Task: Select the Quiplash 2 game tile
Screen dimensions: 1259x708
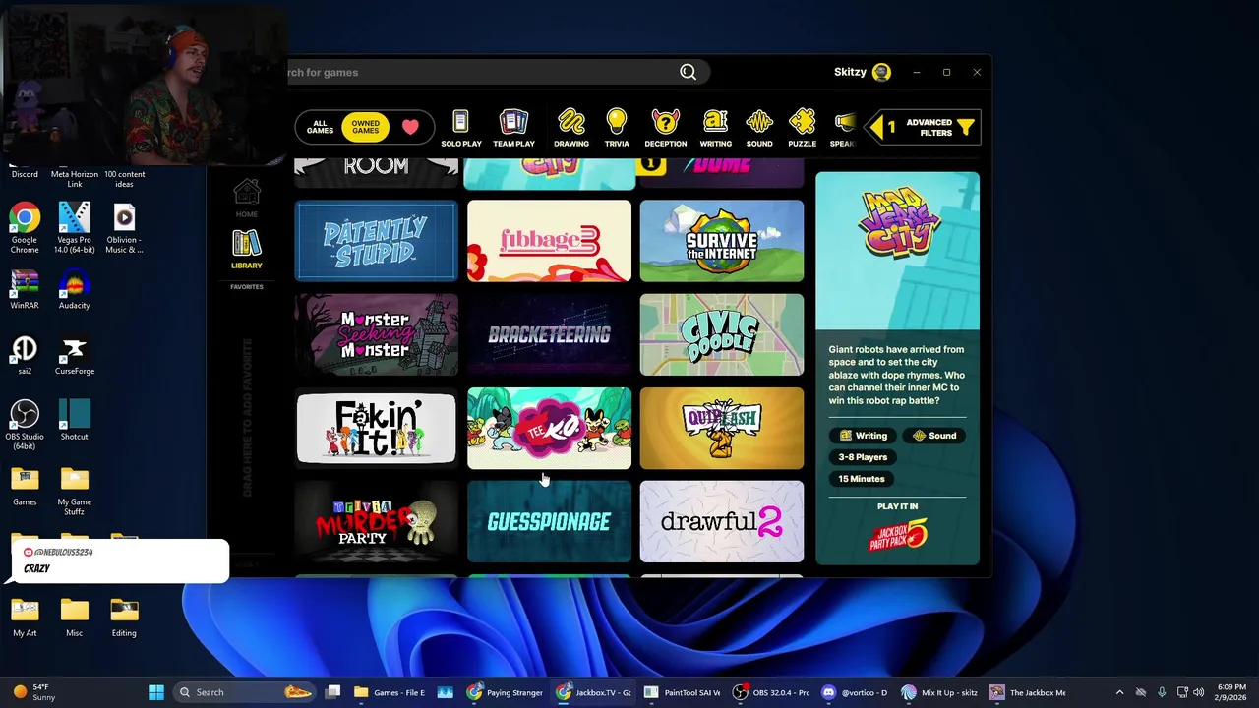Action: (721, 428)
